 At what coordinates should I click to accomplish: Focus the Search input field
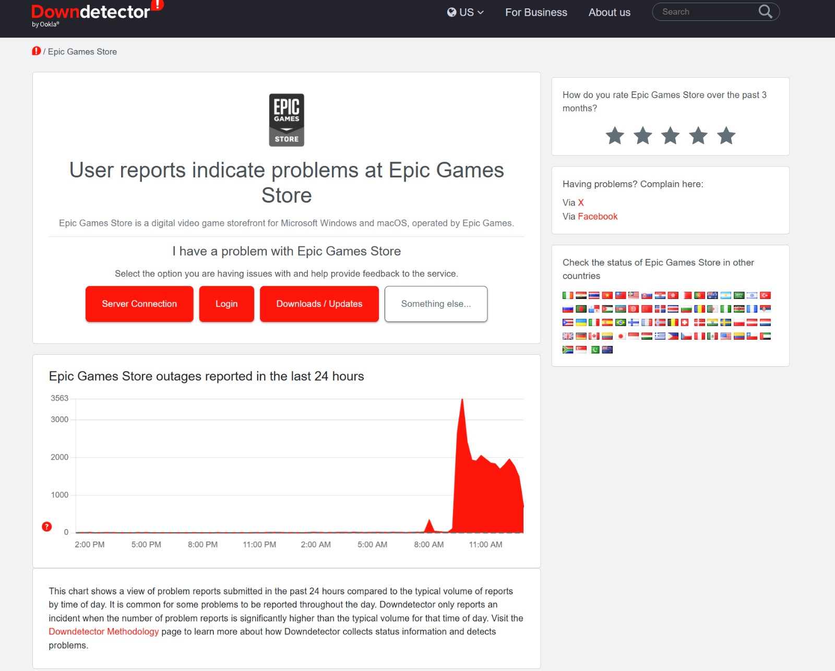coord(705,11)
